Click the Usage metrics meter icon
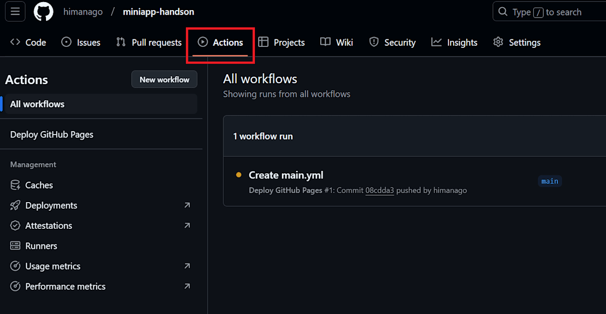Image resolution: width=606 pixels, height=314 pixels. click(x=16, y=266)
